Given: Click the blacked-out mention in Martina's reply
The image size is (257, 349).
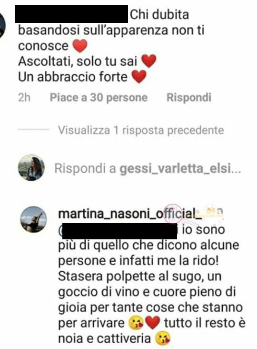Looking at the screenshot, I should coord(119,231).
